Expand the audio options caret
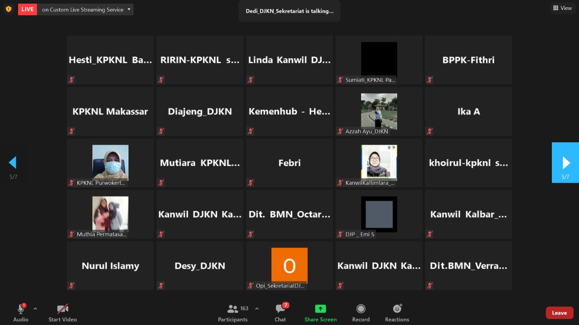This screenshot has width=579, height=325. 35,309
